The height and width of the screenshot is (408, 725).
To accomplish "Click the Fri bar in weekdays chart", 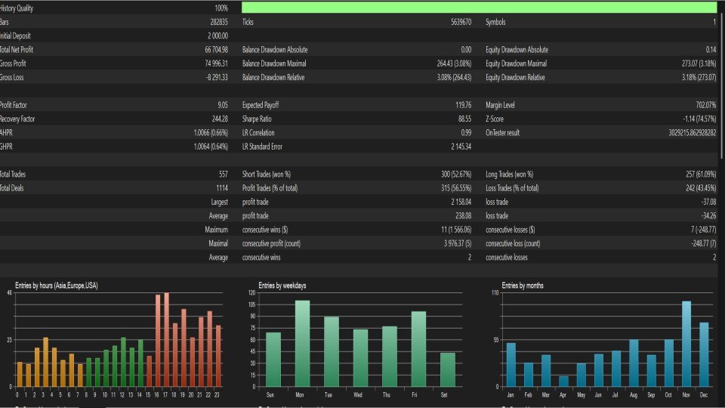I will 418,349.
